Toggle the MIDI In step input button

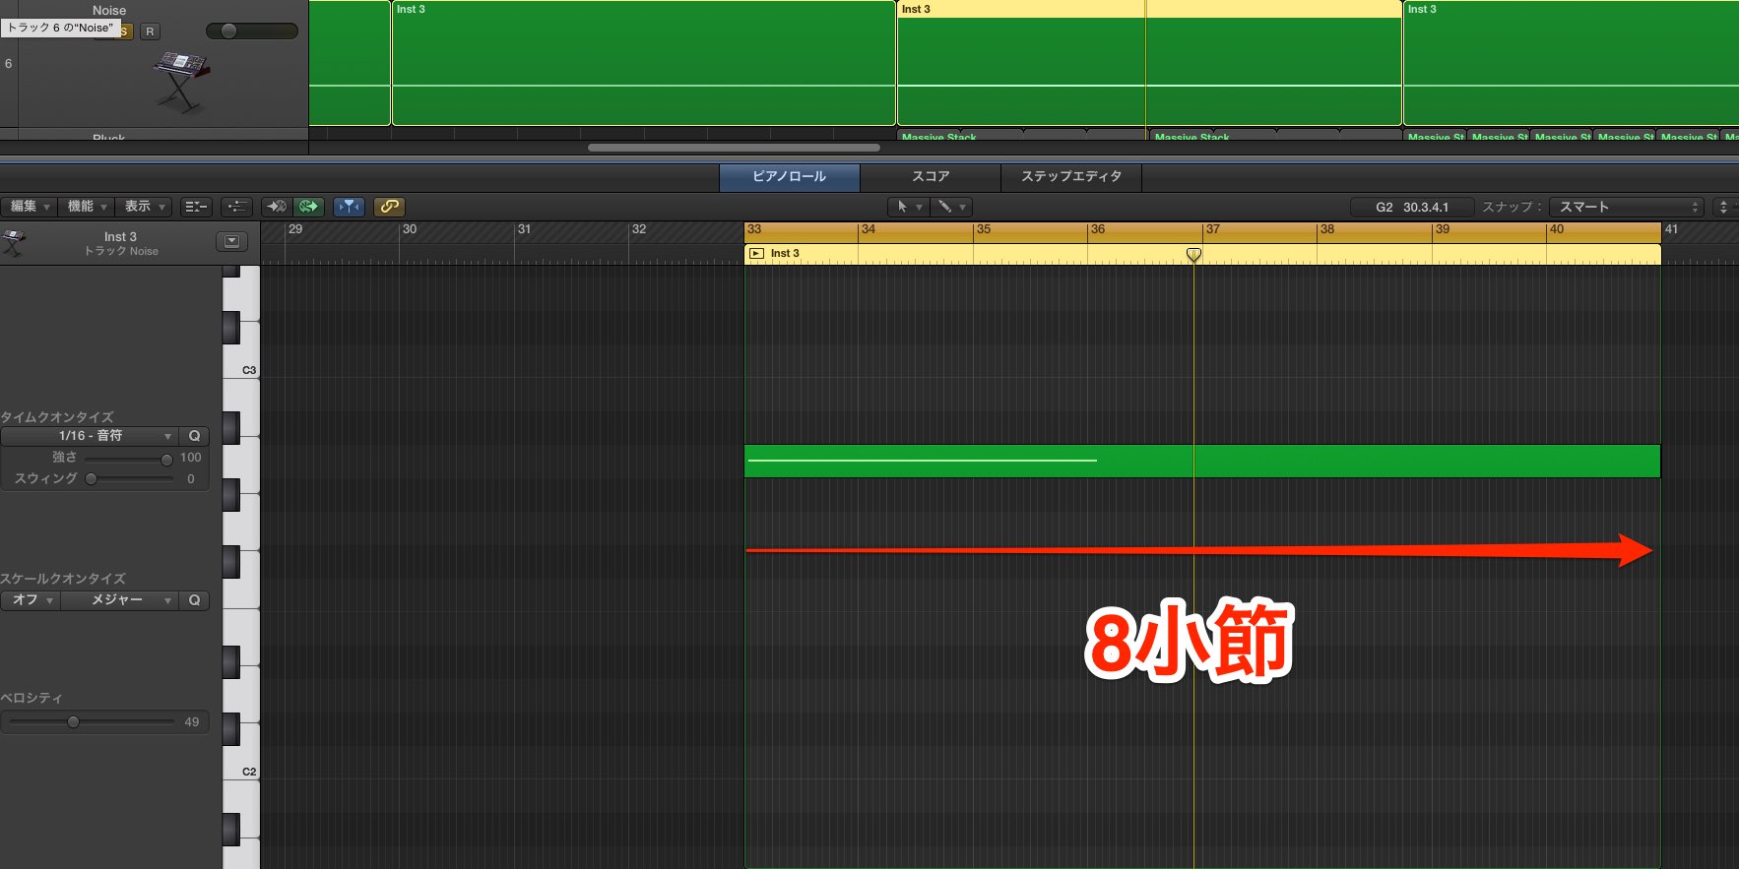pos(277,207)
